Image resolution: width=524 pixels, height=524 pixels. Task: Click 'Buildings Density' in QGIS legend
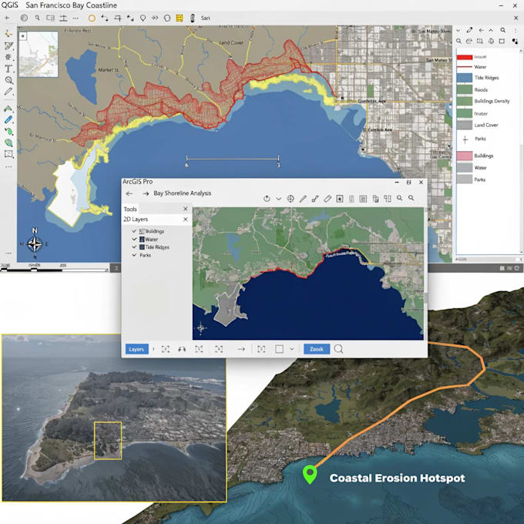[x=492, y=101]
